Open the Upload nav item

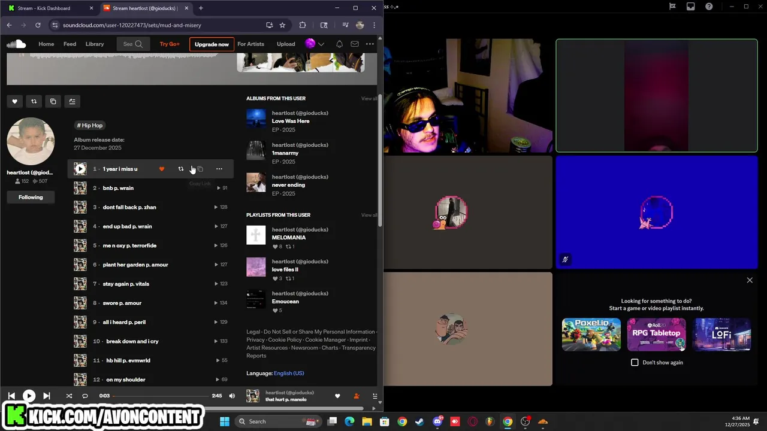(x=286, y=44)
